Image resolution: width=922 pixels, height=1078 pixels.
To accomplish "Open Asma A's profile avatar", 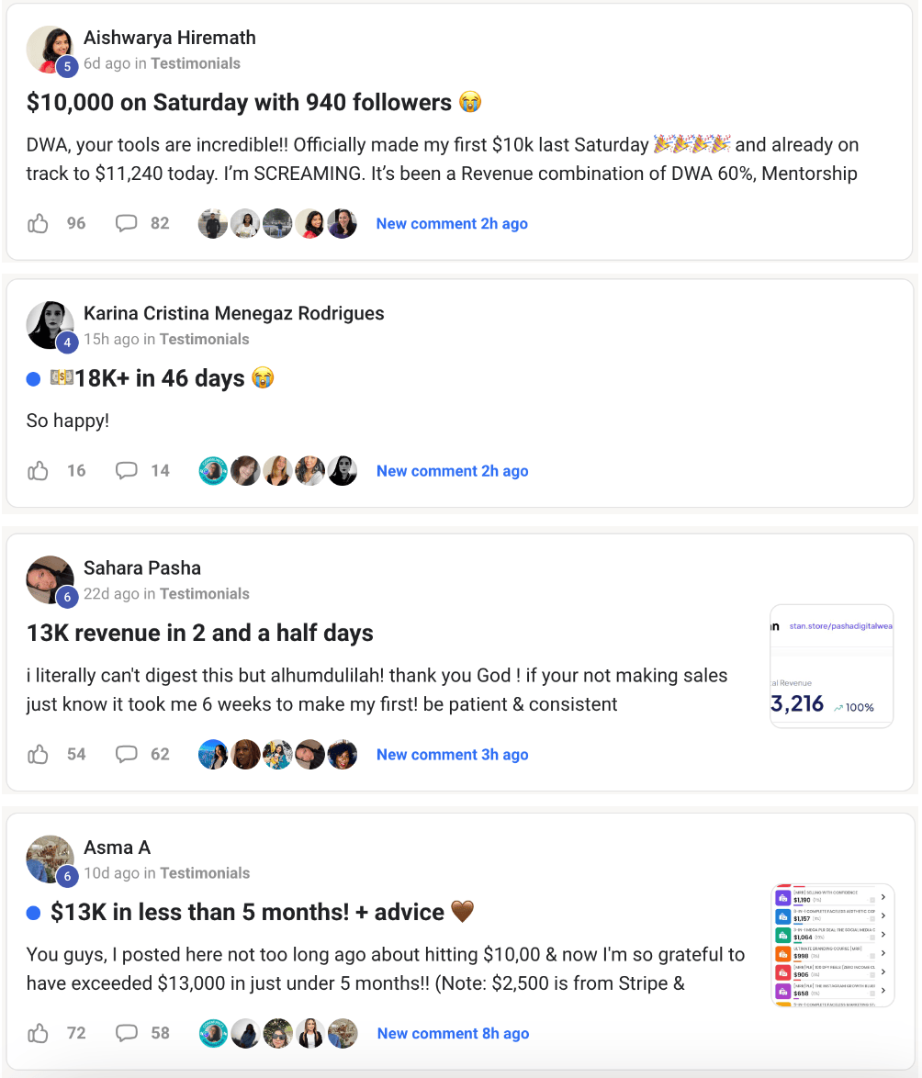I will pos(50,859).
